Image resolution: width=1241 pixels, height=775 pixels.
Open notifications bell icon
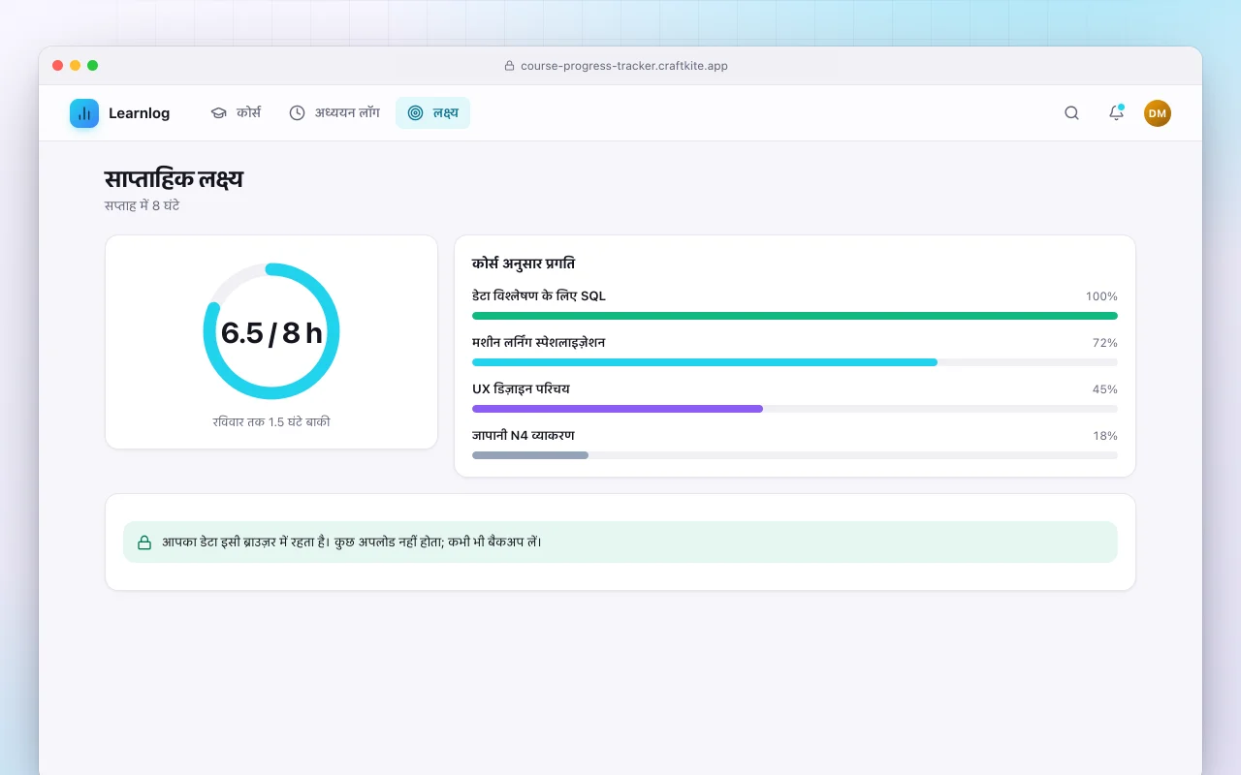(x=1116, y=113)
